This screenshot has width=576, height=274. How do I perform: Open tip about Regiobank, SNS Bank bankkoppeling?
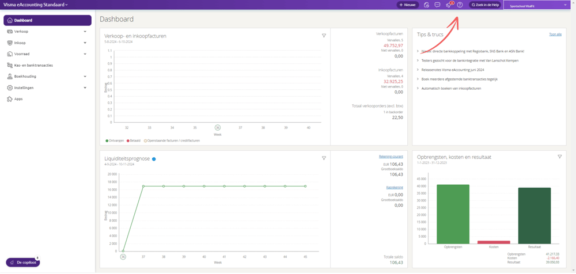tap(473, 51)
